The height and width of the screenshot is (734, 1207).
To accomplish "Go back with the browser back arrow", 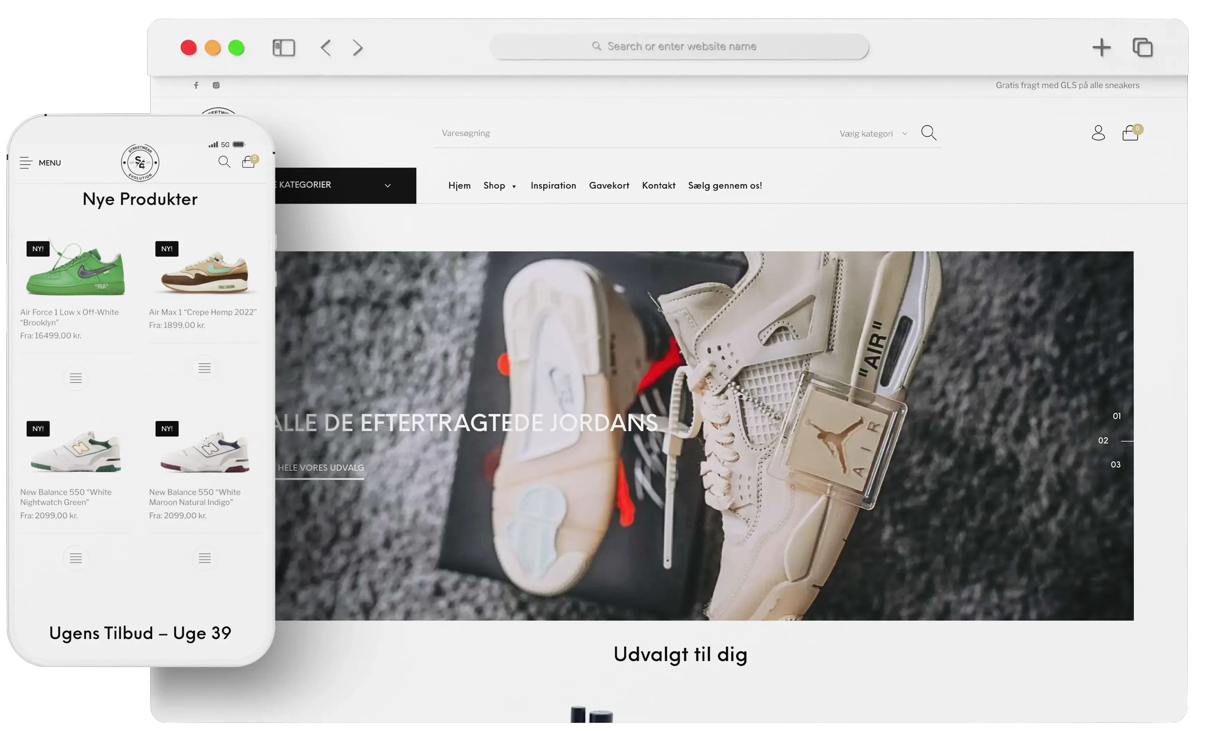I will [x=326, y=48].
